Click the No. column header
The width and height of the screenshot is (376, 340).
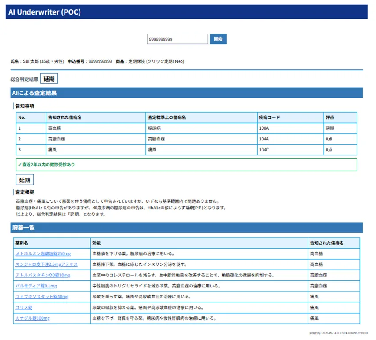click(x=31, y=117)
